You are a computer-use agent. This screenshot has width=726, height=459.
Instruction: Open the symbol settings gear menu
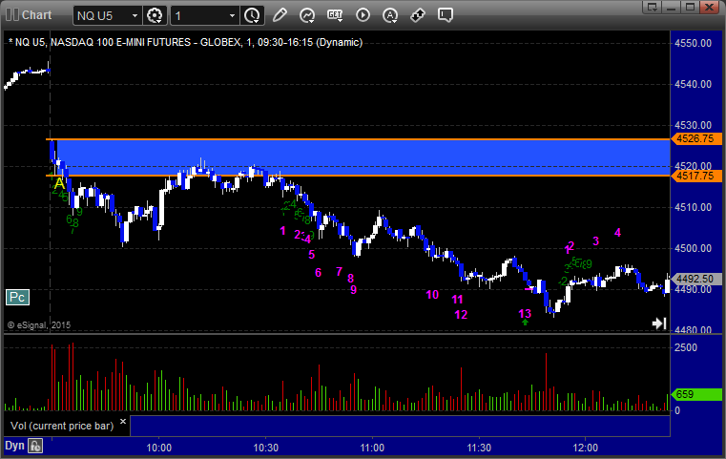(155, 15)
